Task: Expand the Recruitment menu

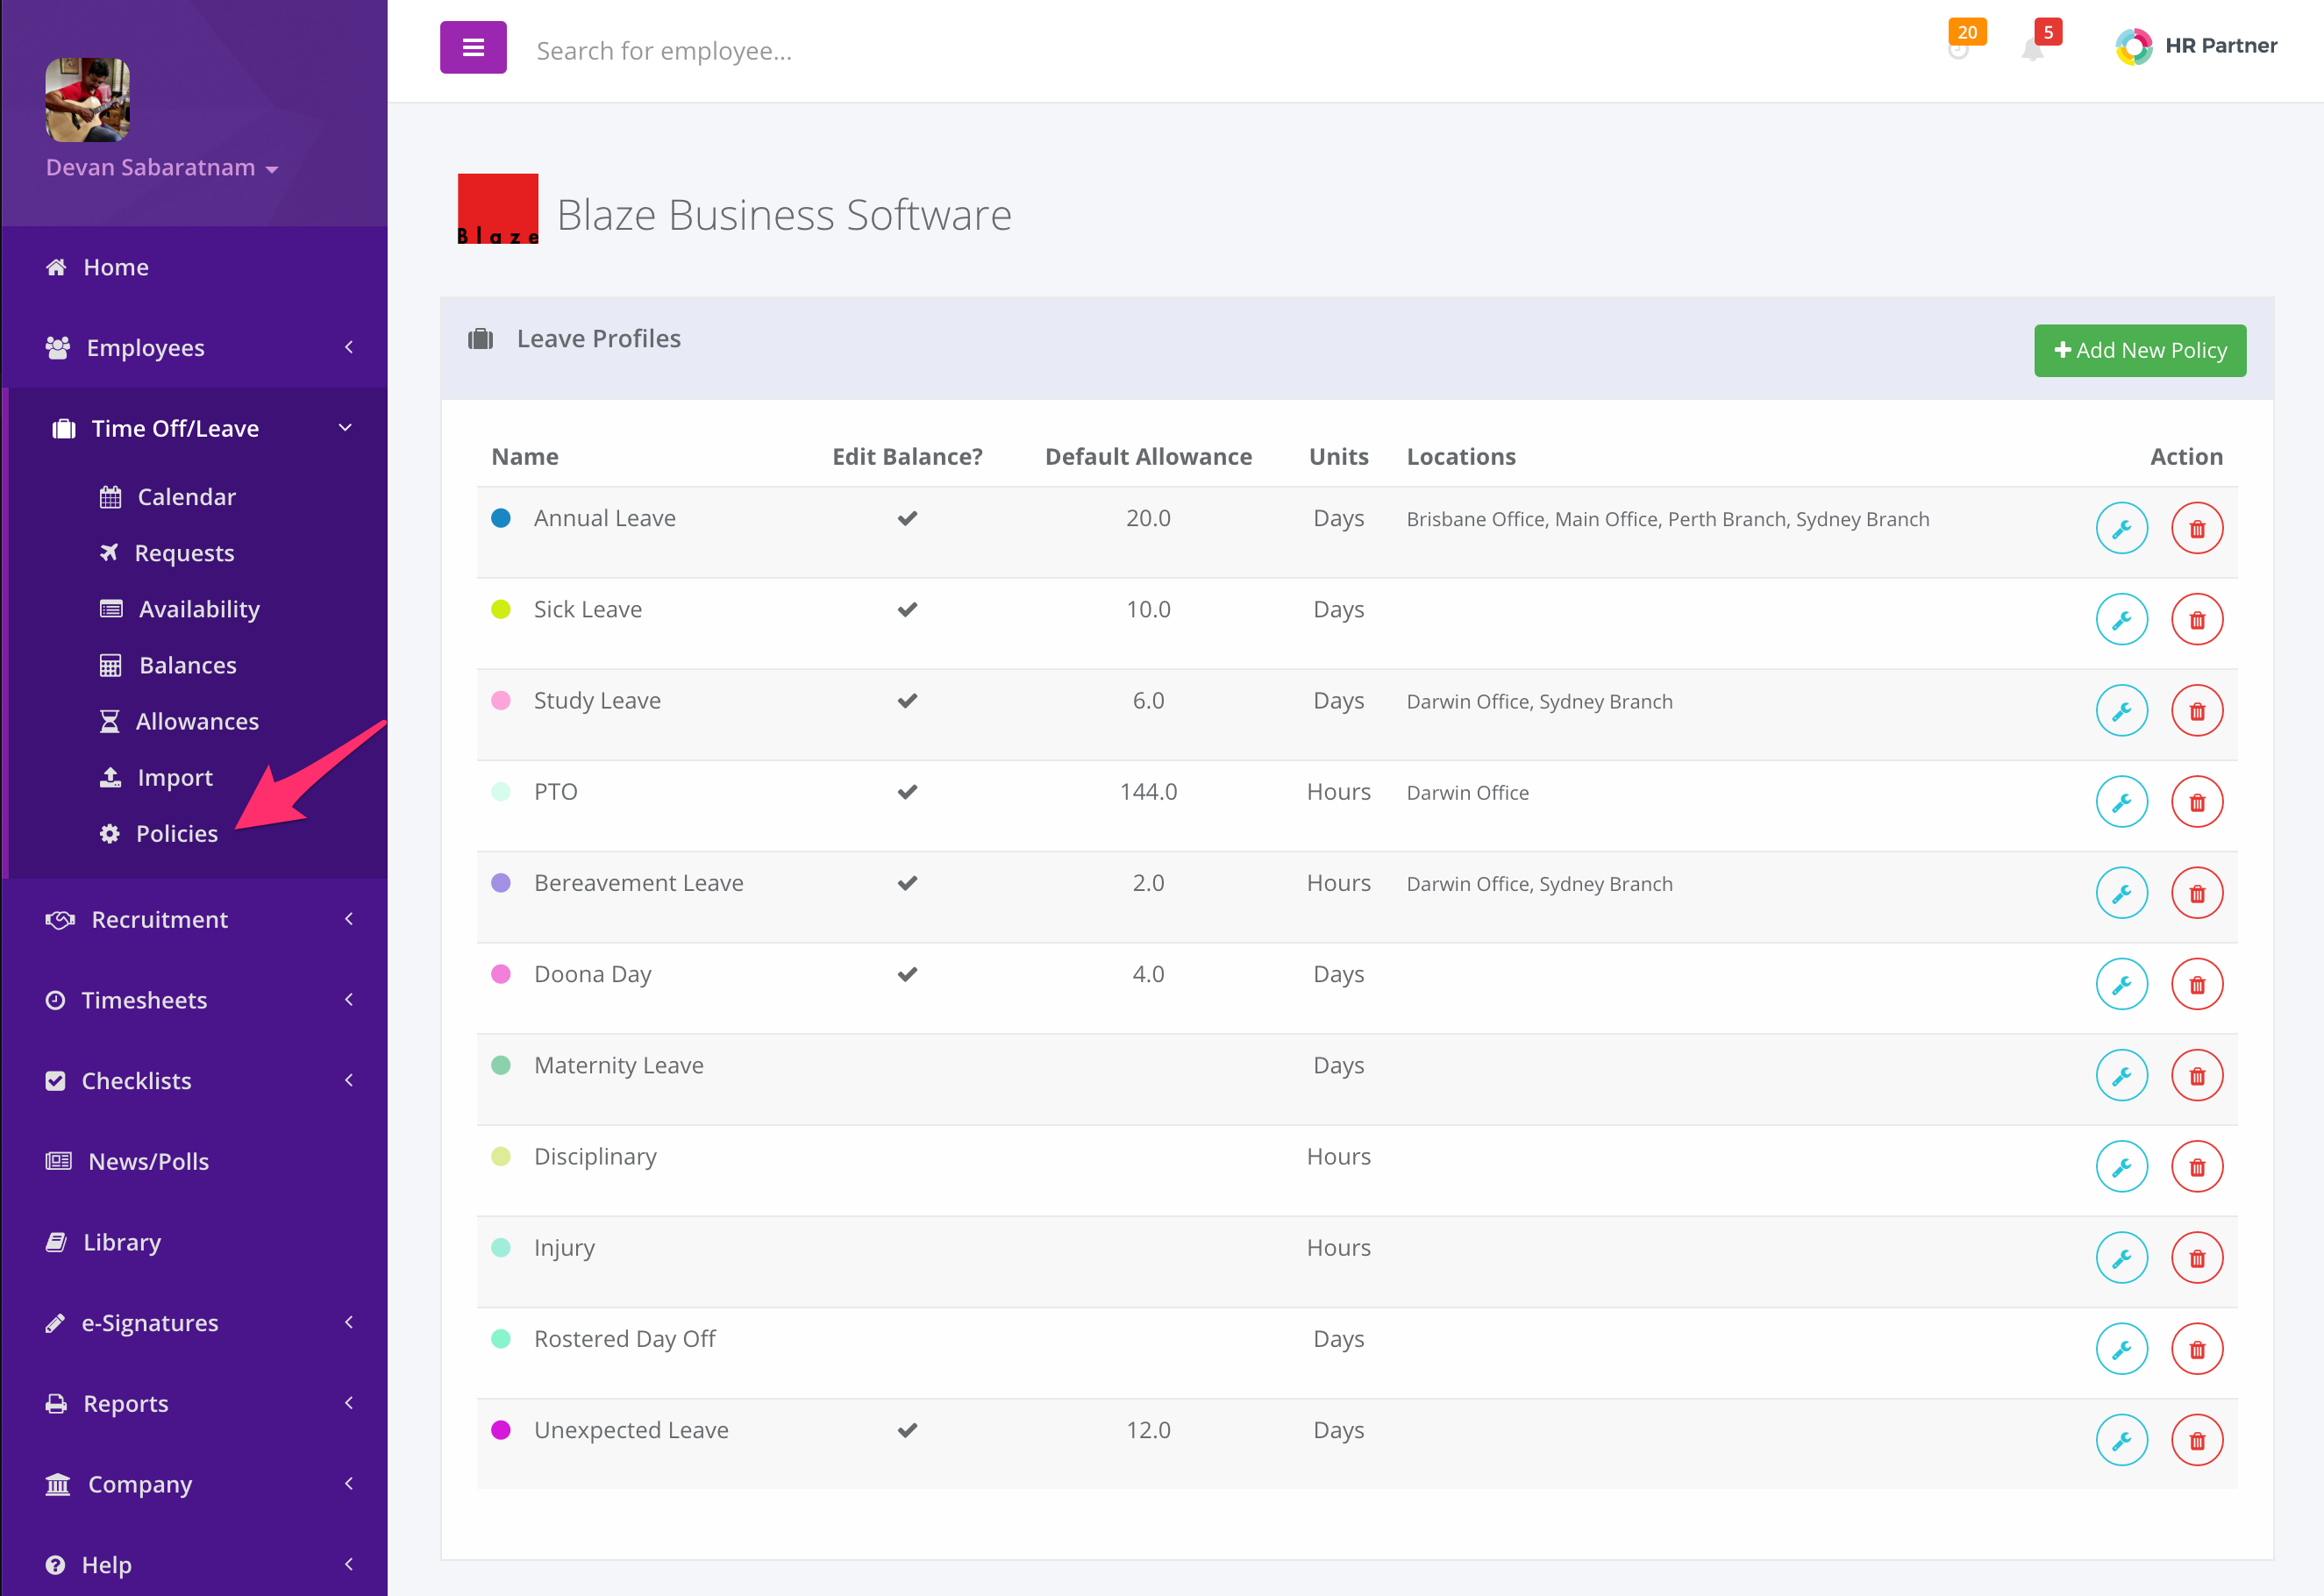Action: pos(194,919)
